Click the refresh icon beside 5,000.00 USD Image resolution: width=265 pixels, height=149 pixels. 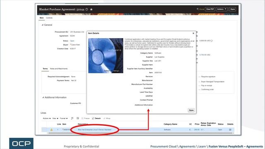click(x=212, y=41)
